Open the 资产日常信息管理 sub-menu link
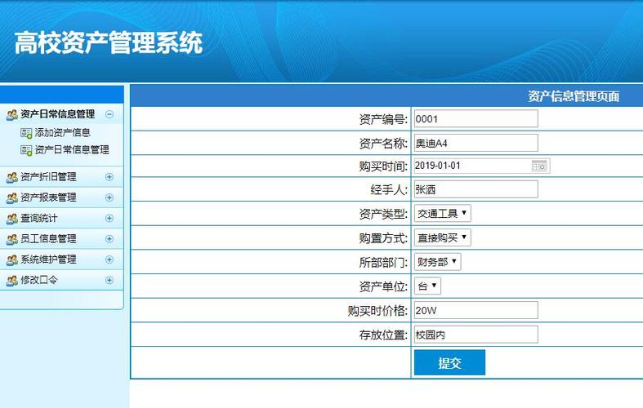Screen dimensions: 643x408 click(72, 150)
